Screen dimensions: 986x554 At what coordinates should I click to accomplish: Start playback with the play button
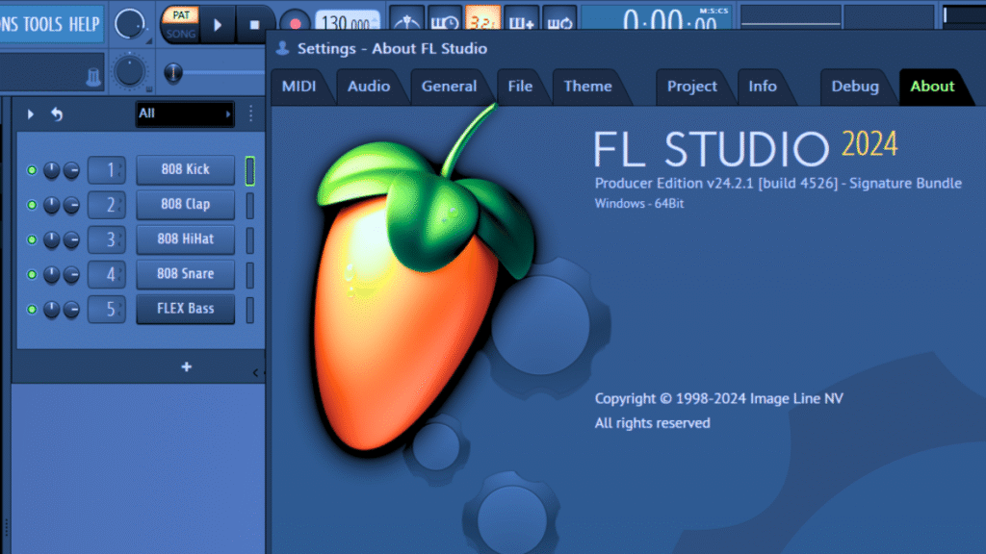[x=218, y=25]
